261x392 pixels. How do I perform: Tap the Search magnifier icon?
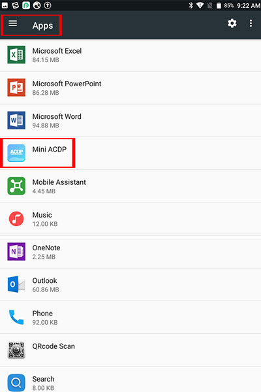[x=16, y=383]
